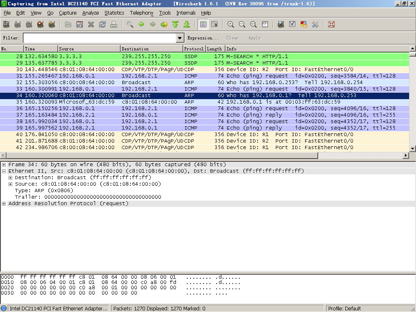Zoom in on the packet text
The width and height of the screenshot is (416, 312).
231,24
